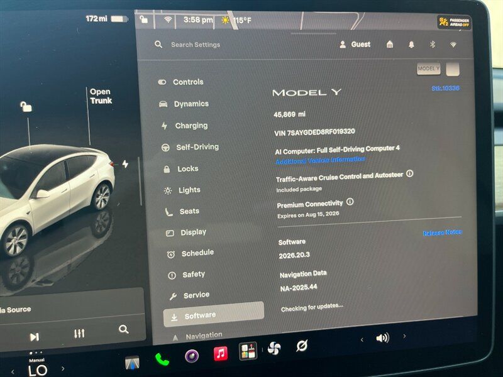Viewport: 503px width, 377px height.
Task: Open the Safety settings menu
Action: (x=186, y=275)
